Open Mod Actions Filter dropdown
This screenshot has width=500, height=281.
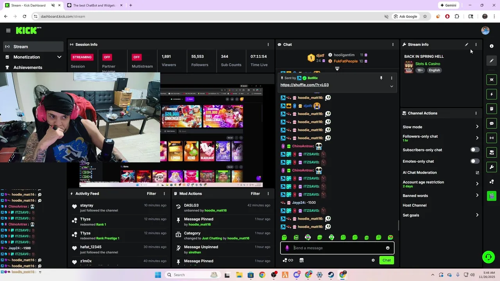point(255,194)
